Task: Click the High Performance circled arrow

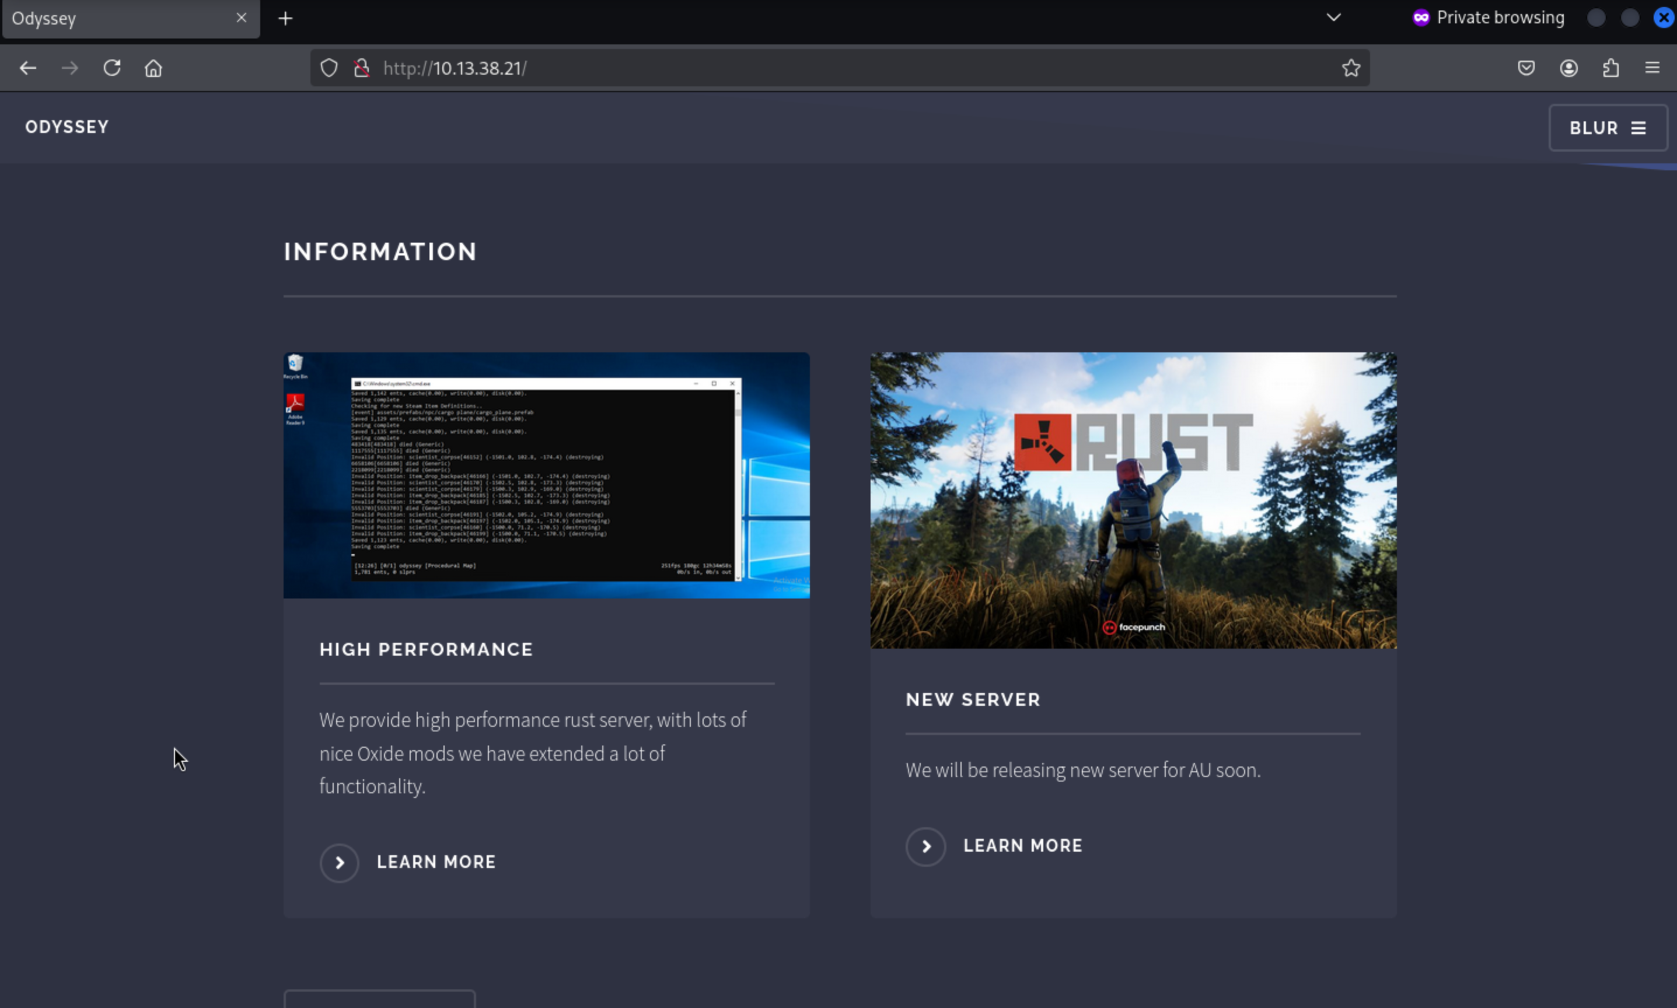Action: tap(339, 863)
